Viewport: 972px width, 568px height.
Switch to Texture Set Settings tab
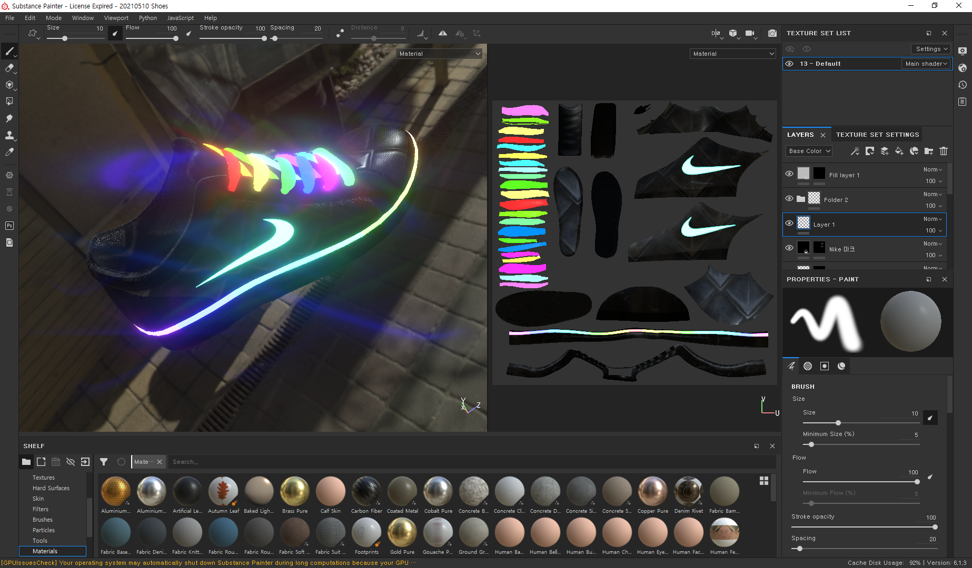pos(878,135)
